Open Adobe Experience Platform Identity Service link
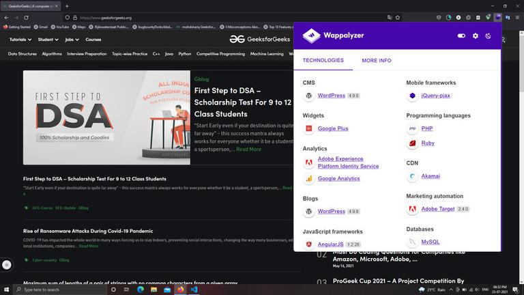The height and width of the screenshot is (295, 524). pos(348,163)
